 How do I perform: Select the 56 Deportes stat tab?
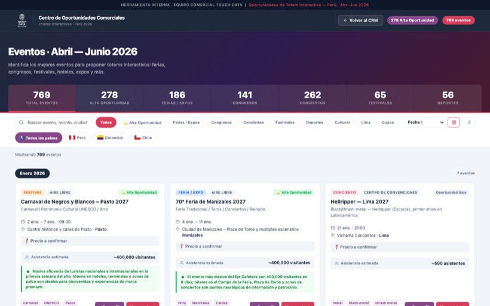pos(448,98)
